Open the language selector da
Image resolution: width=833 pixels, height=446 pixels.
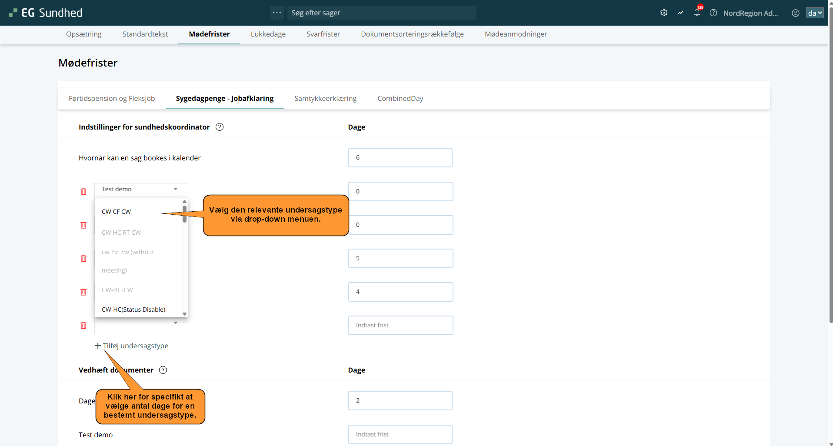[815, 13]
